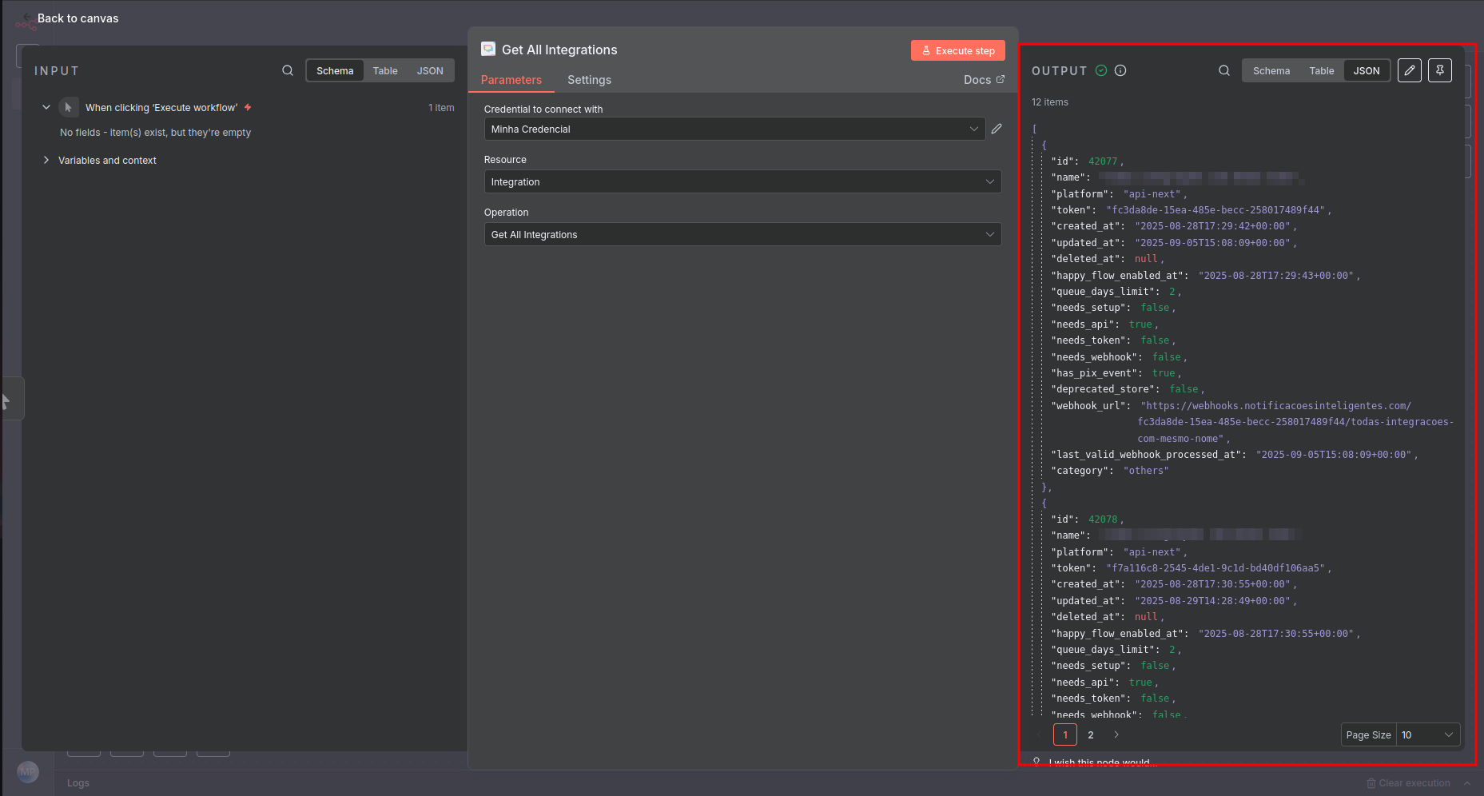Image resolution: width=1484 pixels, height=796 pixels.
Task: Click the output info icon
Action: pyautogui.click(x=1120, y=70)
